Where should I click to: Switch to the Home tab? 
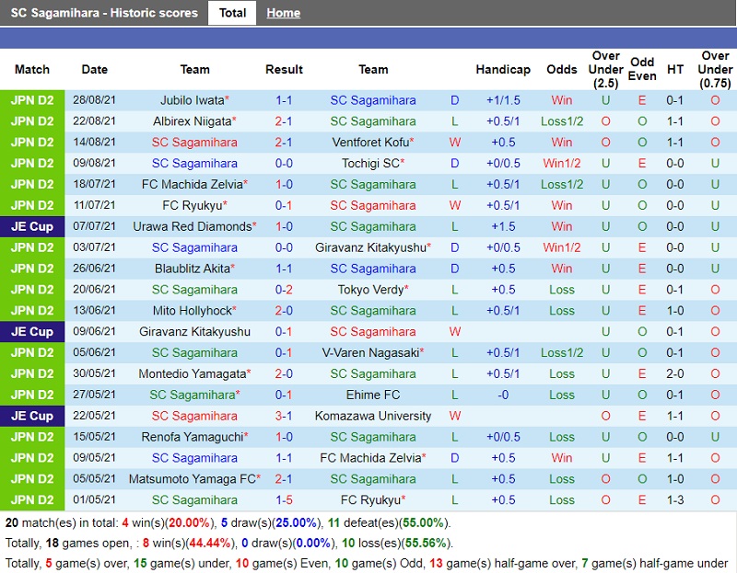pos(283,13)
